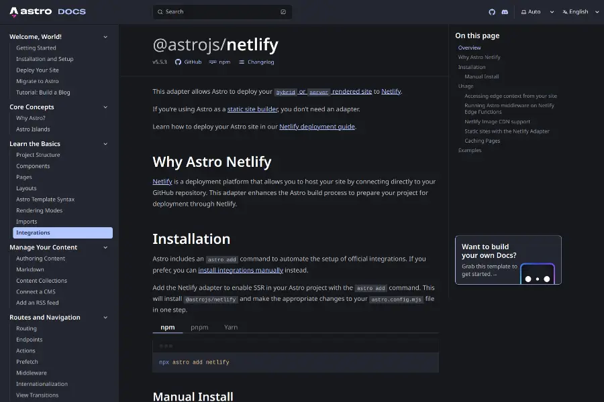Open the Changelog link under the title
Screen dimensions: 604x402
(x=256, y=62)
